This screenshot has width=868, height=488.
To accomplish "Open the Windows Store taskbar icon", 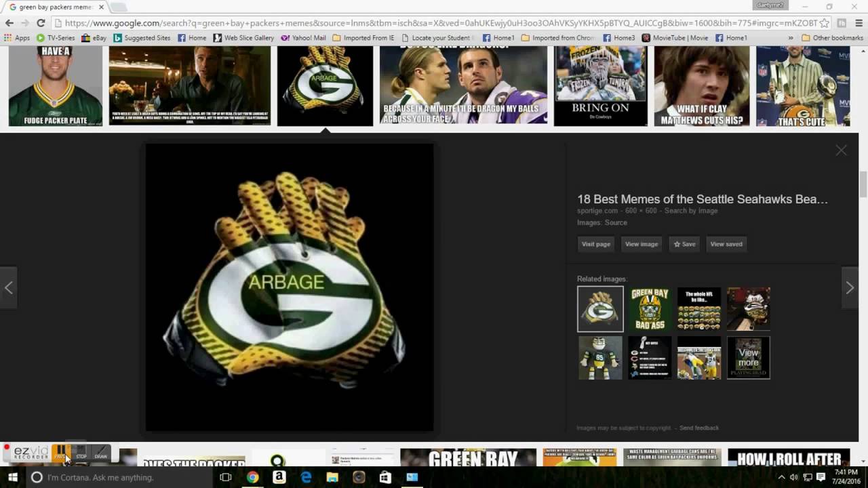I will (385, 477).
